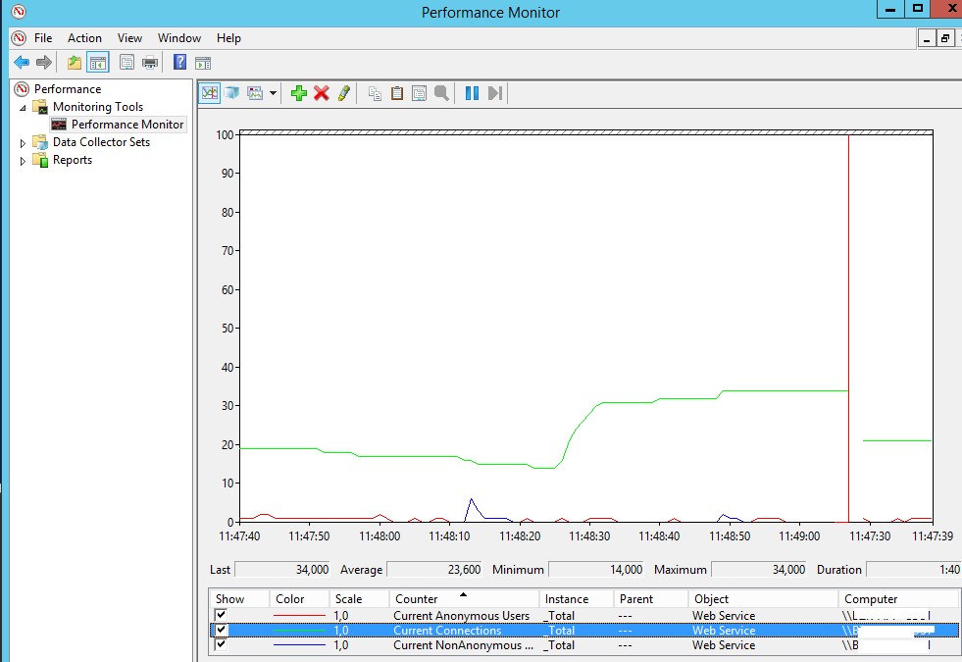
Task: Expand the Data Collector Sets node
Action: 23,143
